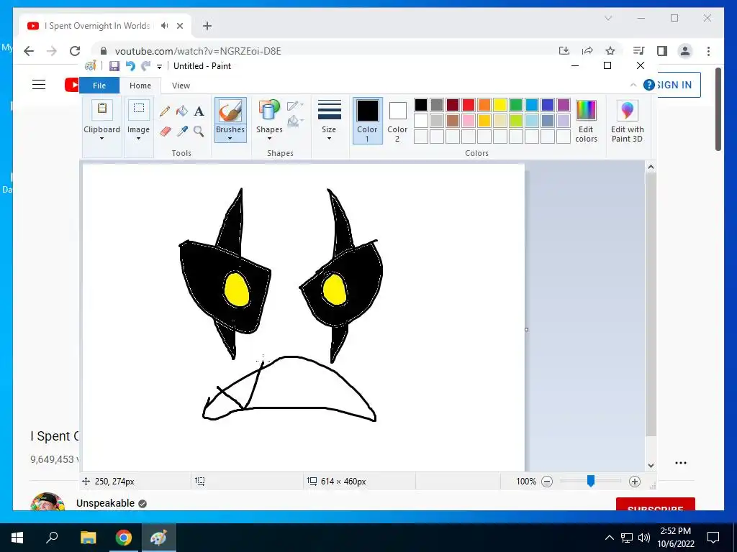Reload the YouTube page in Chrome
The image size is (737, 552).
point(75,51)
